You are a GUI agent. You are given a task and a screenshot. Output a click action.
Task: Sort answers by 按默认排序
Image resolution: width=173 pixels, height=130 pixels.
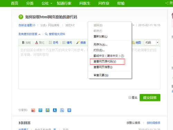click(134, 123)
